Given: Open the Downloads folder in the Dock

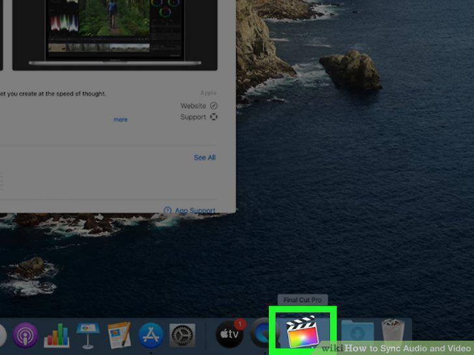Looking at the screenshot, I should pos(357,334).
